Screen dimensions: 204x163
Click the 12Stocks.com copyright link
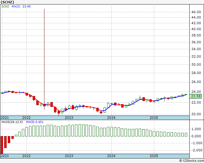pyautogui.click(x=191, y=161)
